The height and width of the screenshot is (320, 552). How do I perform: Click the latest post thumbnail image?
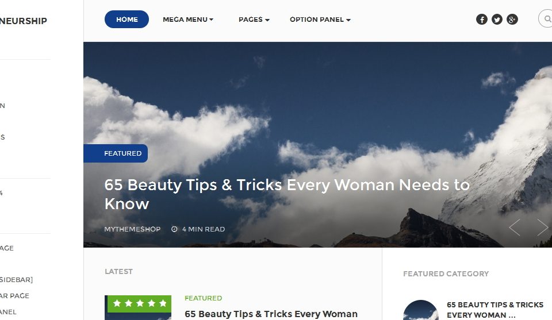(x=138, y=308)
